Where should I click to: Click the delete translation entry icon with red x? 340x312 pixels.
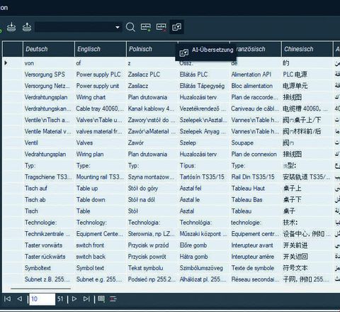161,27
